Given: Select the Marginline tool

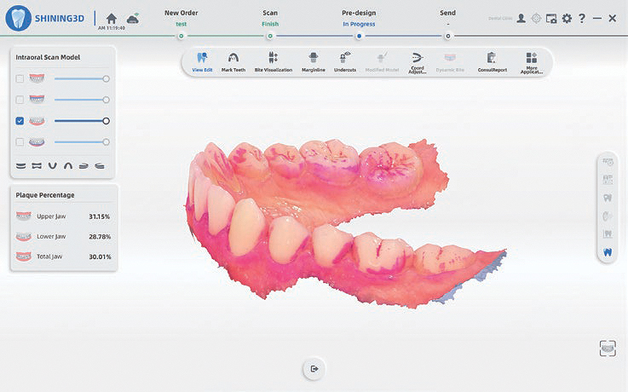Looking at the screenshot, I should tap(313, 61).
